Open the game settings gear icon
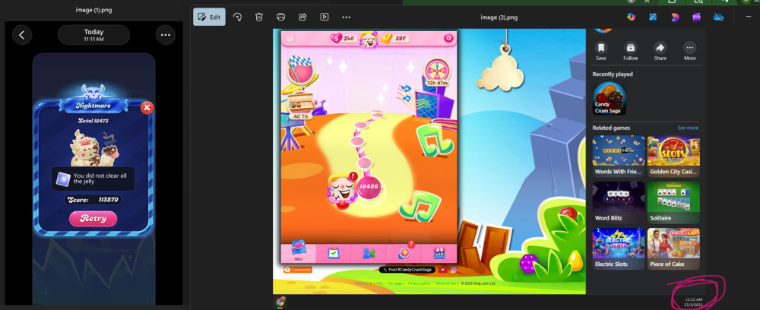Image resolution: width=760 pixels, height=310 pixels. coord(449,38)
